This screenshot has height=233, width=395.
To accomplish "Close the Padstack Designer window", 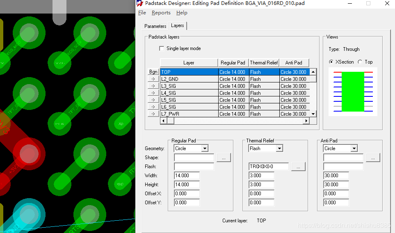I will click(x=387, y=3).
